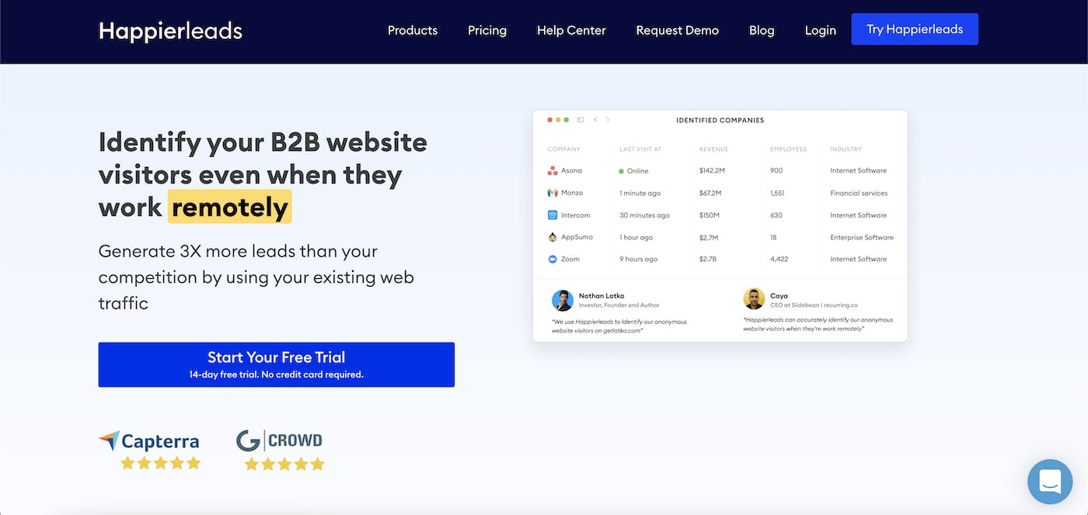Click Caya's profile photo

click(x=754, y=299)
